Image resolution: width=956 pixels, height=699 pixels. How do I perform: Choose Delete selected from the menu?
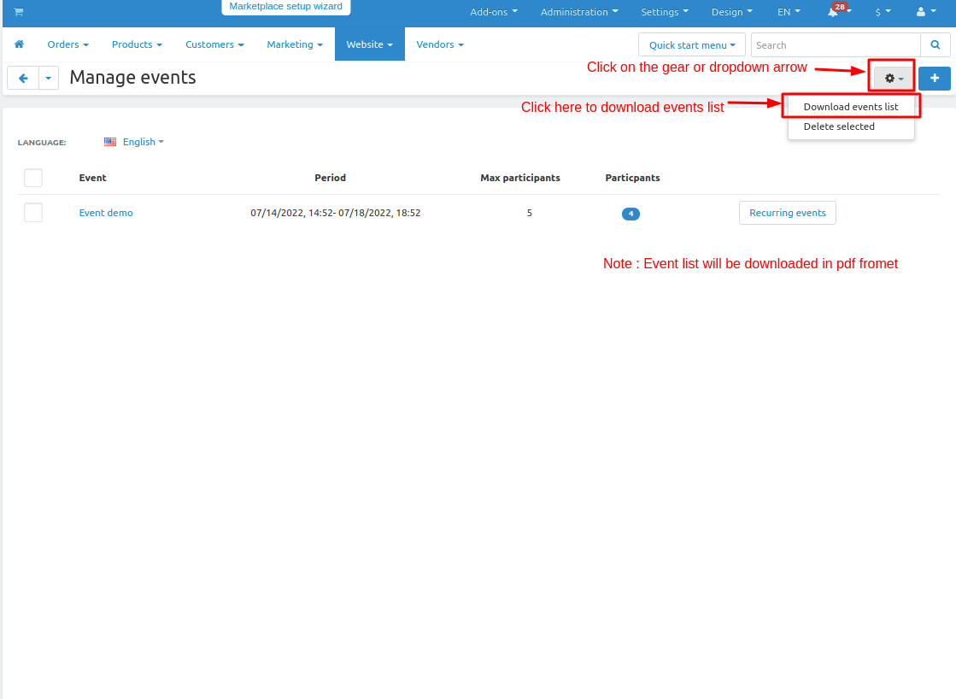[x=838, y=126]
